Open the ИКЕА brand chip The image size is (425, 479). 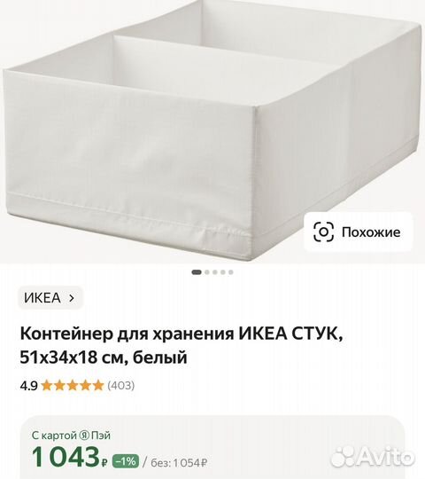(x=50, y=298)
